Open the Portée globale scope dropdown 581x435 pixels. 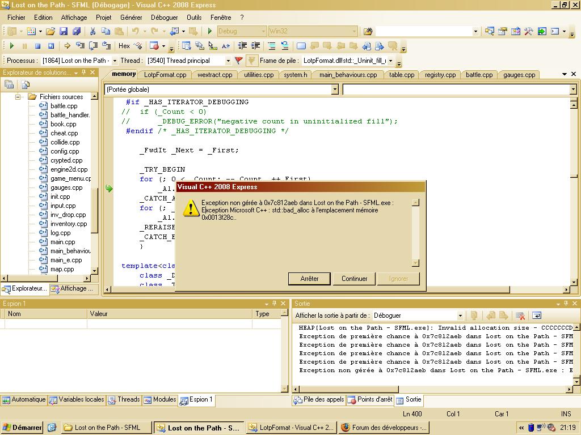click(x=335, y=89)
